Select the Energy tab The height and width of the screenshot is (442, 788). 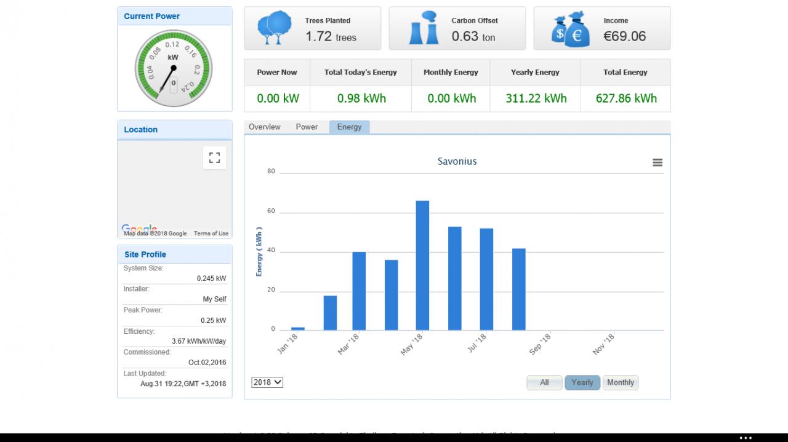coord(349,127)
